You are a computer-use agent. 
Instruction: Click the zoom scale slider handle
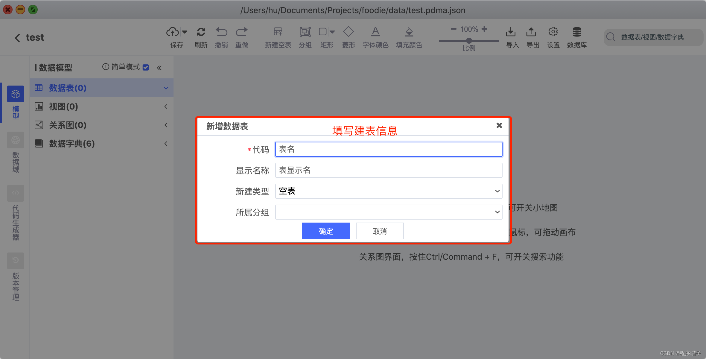(469, 40)
